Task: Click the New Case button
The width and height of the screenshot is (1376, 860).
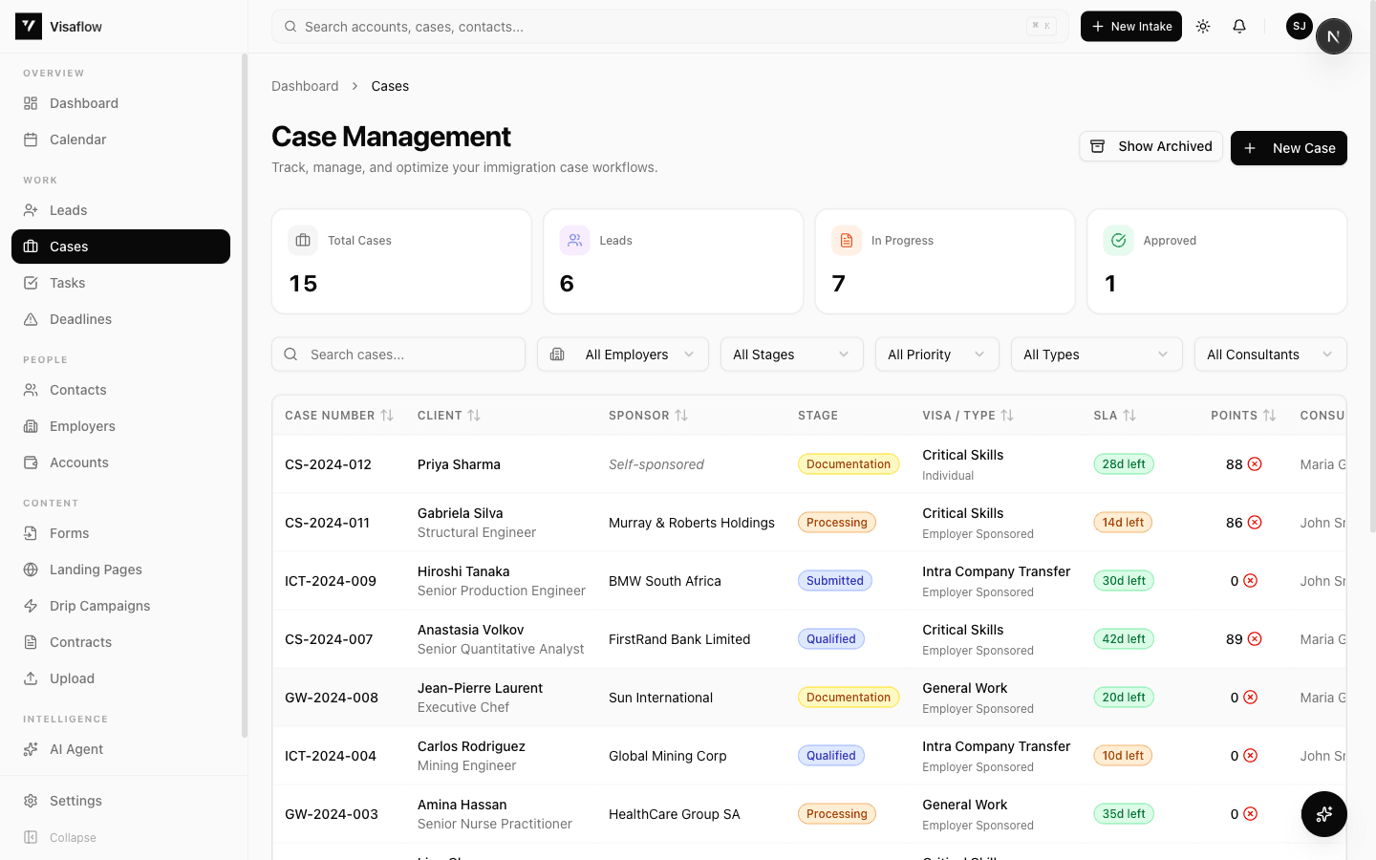Action: [x=1289, y=148]
